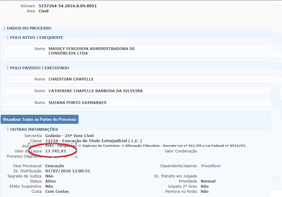Click the circled value 17.745,93

point(55,151)
